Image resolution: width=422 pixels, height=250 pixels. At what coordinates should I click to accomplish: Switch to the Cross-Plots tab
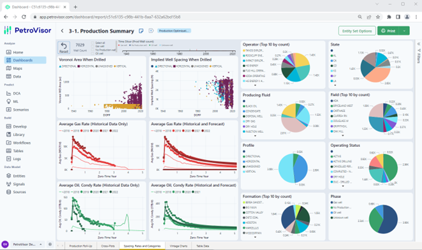[108, 246]
